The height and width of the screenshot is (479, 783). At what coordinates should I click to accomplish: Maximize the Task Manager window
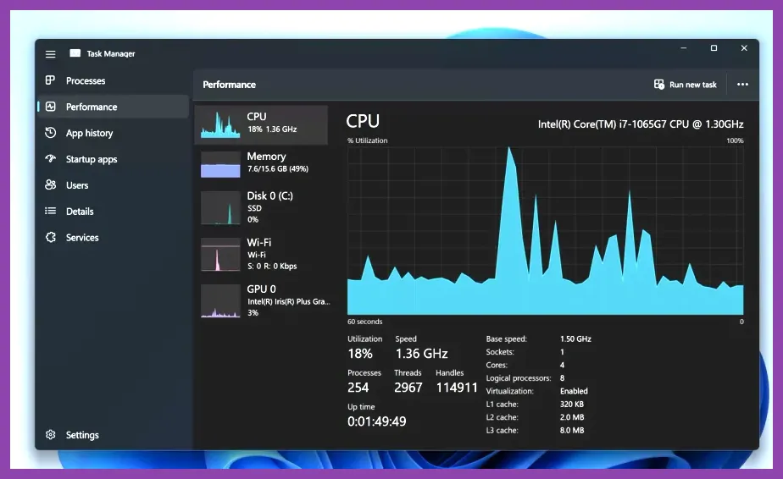coord(714,48)
